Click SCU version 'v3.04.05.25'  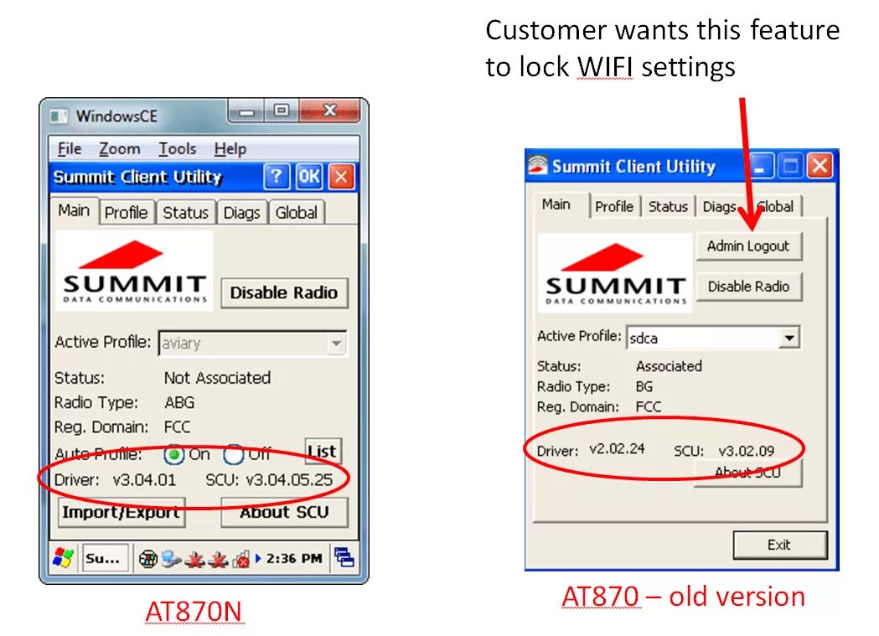(289, 480)
